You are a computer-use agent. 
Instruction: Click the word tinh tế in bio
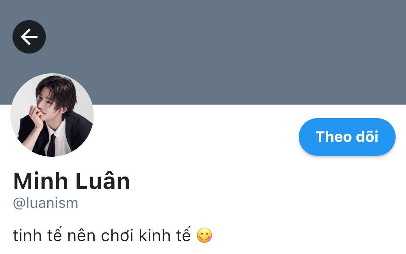(x=37, y=235)
